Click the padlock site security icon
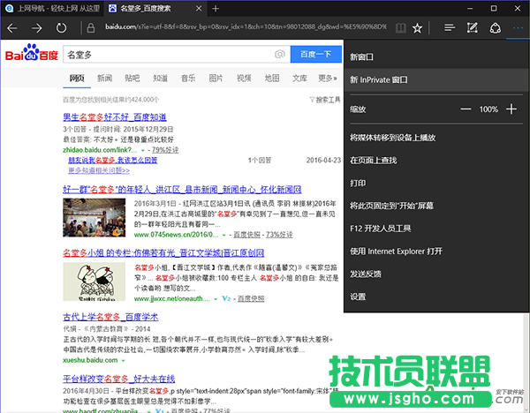Viewport: 530px width, 413px height. (x=91, y=28)
